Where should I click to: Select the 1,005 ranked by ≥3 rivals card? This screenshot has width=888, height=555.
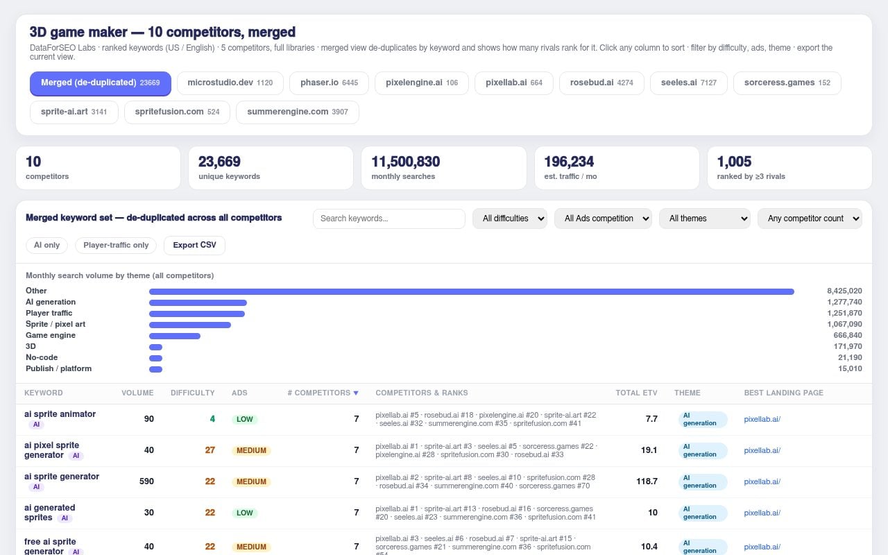tap(789, 168)
